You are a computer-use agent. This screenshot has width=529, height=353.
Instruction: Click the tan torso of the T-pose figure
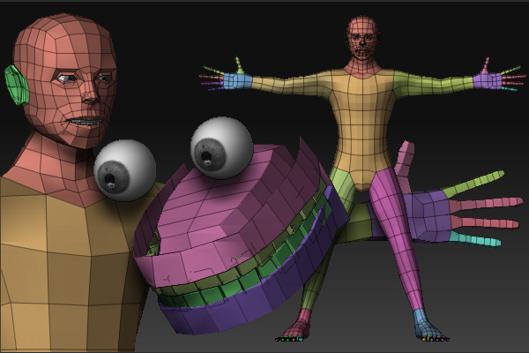pos(361,128)
